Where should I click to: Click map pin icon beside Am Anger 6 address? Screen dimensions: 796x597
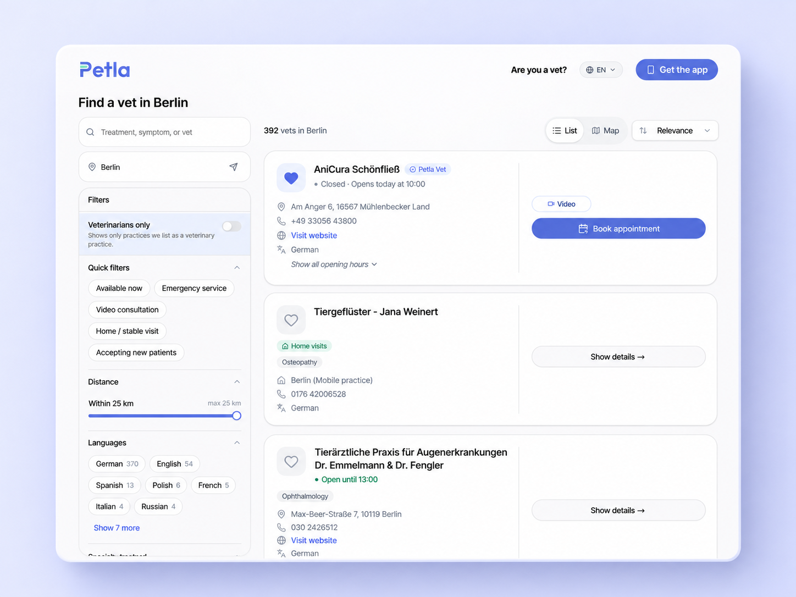[281, 207]
